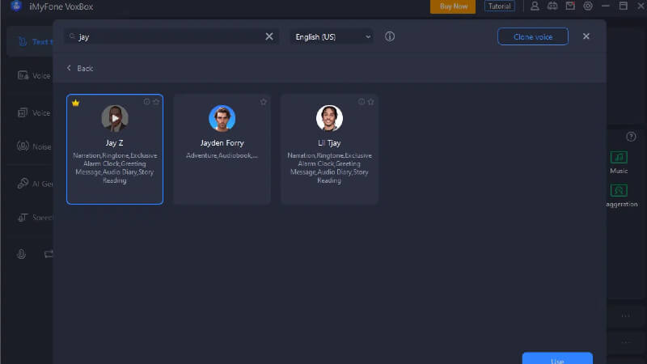Open the user account icon
Image resolution: width=647 pixels, height=364 pixels.
point(535,6)
